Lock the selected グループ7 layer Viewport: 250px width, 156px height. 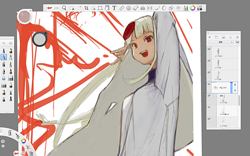tap(235, 90)
